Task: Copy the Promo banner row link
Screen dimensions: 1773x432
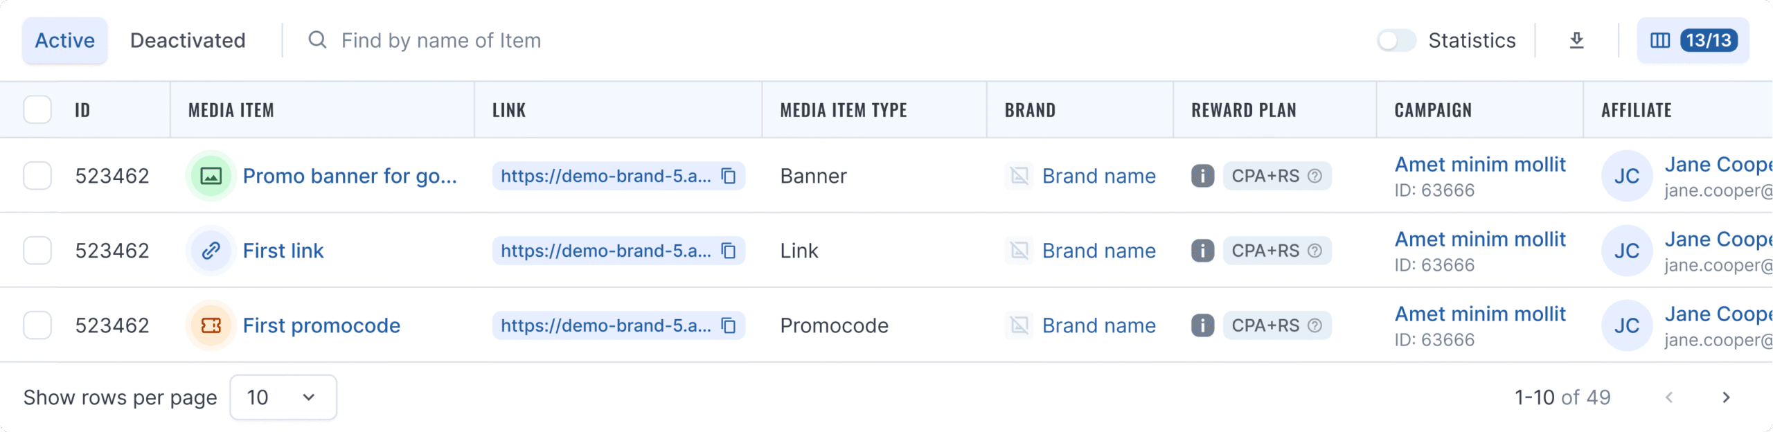Action: [x=729, y=176]
